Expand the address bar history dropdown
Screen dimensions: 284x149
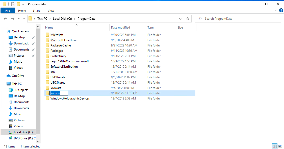(180, 18)
